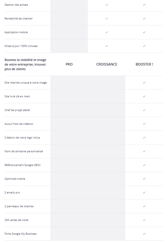Click the Boostez la visibilité section heading
168x243 pixels.
tap(25, 64)
